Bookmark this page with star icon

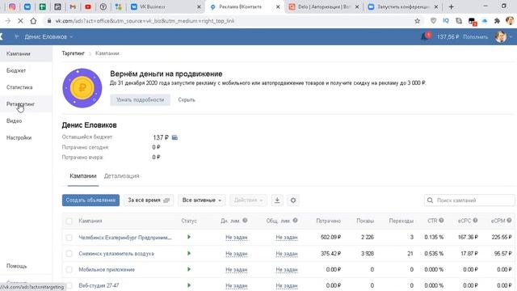pos(417,21)
